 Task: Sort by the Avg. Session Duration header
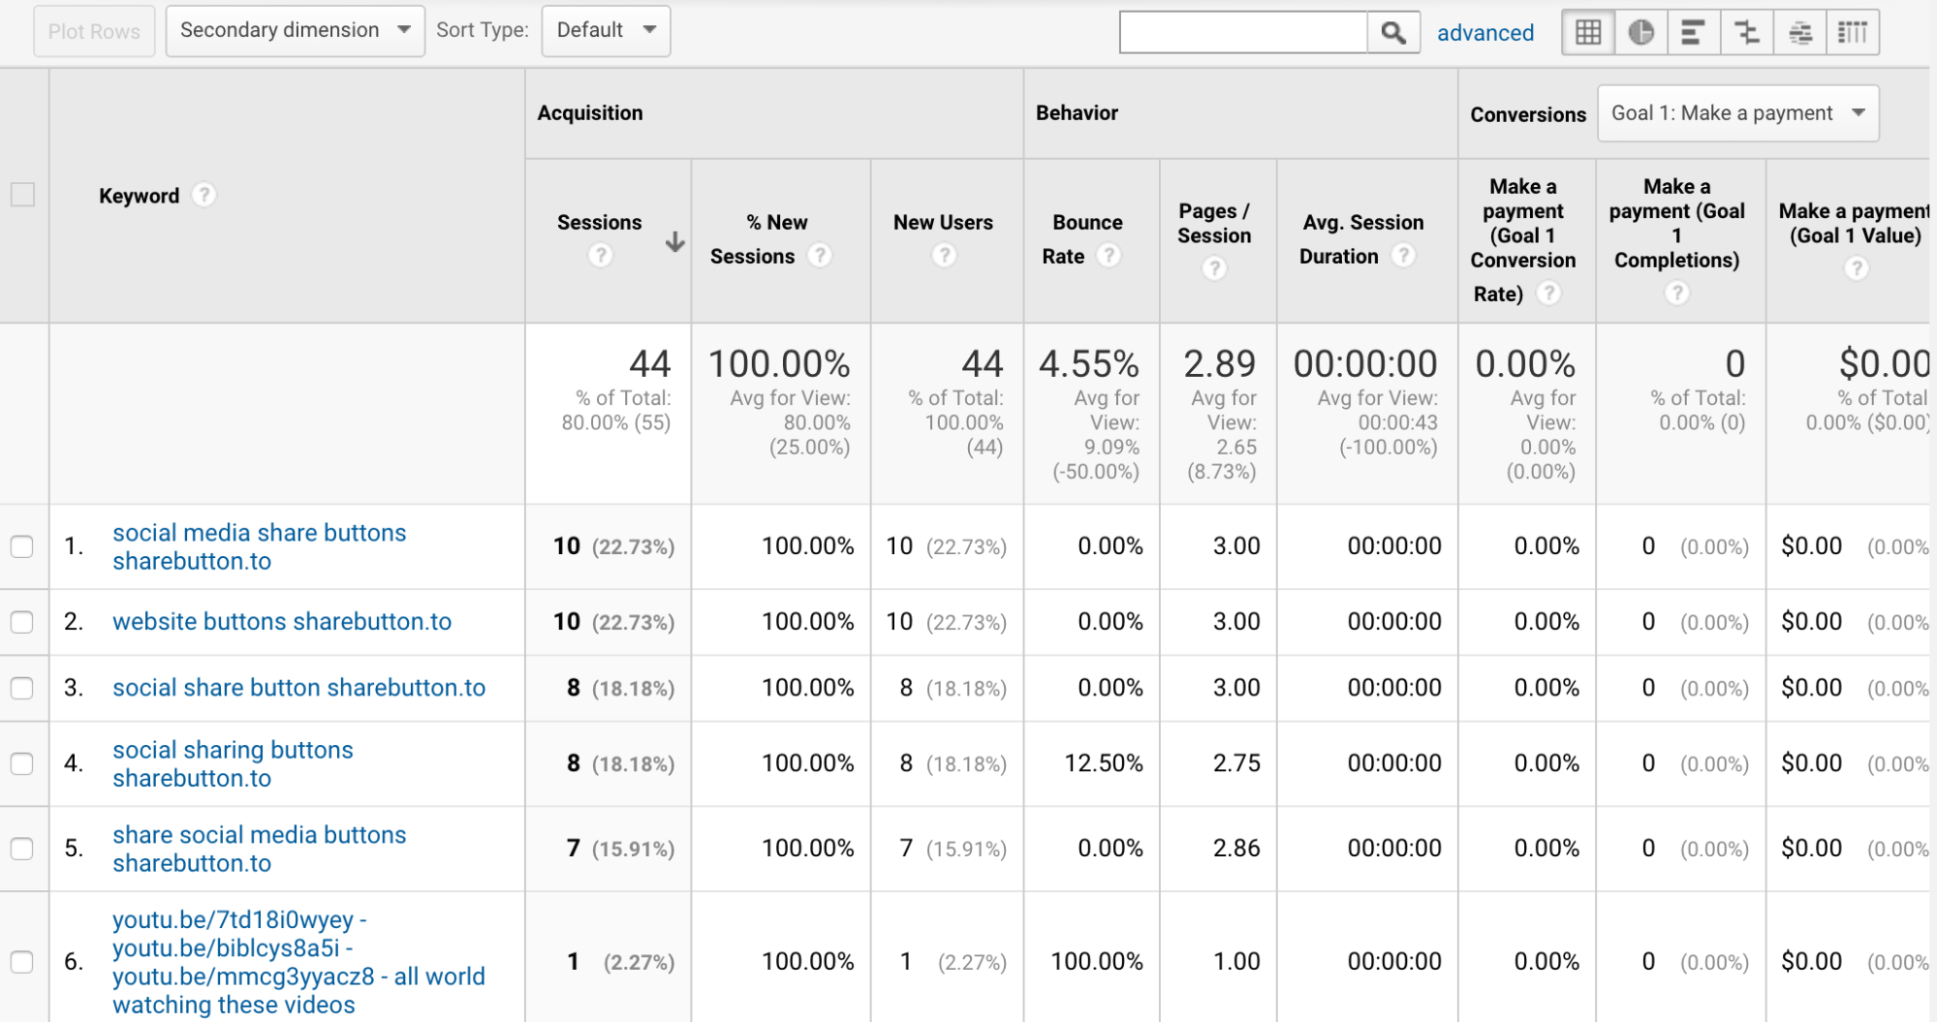coord(1362,239)
